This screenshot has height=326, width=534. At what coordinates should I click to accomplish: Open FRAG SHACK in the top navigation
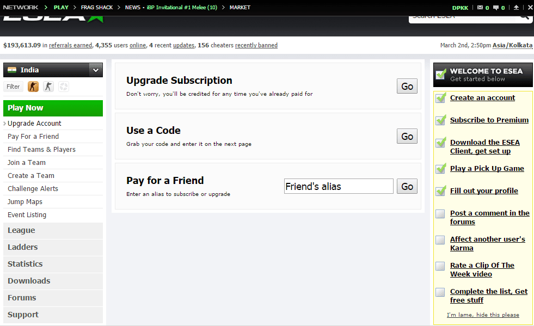click(x=96, y=8)
